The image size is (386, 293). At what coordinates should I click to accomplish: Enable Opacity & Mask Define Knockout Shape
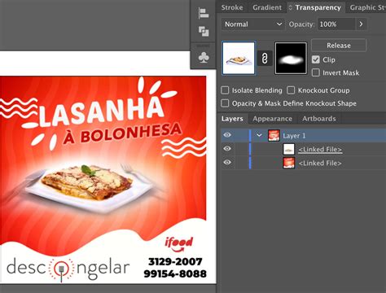pos(225,103)
